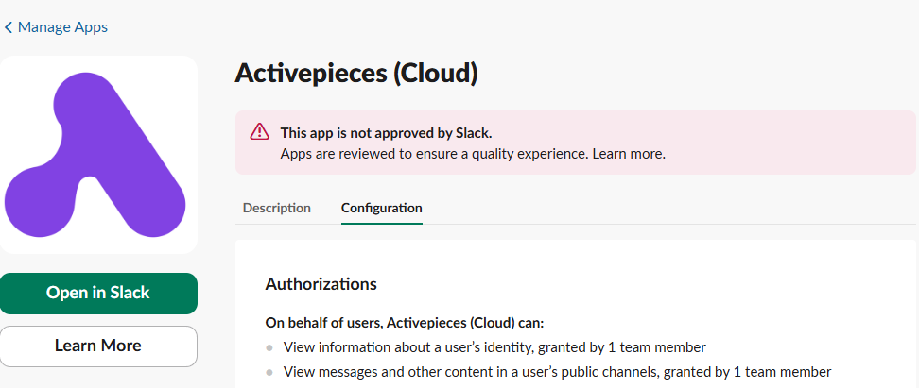Click the Learn More button
The image size is (919, 388).
point(98,346)
